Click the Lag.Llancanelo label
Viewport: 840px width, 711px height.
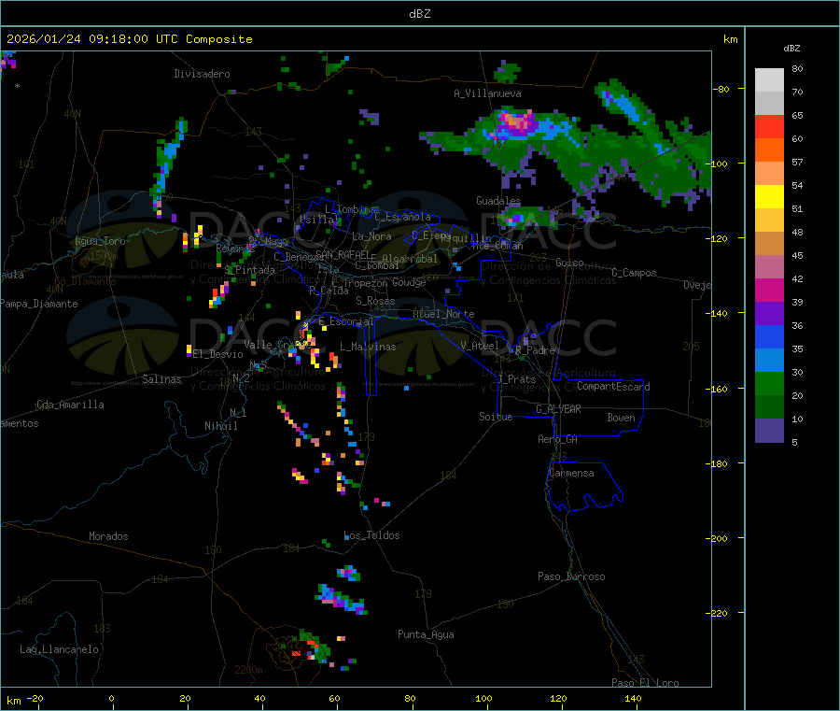point(59,649)
